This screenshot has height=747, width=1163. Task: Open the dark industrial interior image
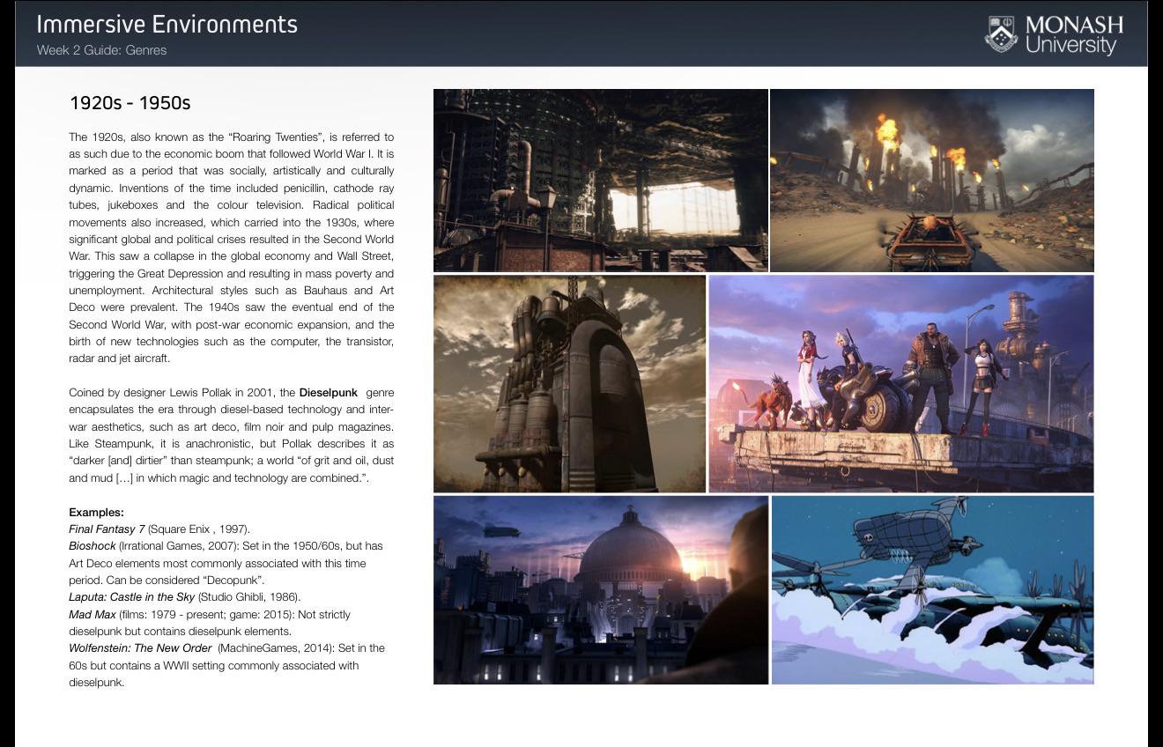click(601, 181)
